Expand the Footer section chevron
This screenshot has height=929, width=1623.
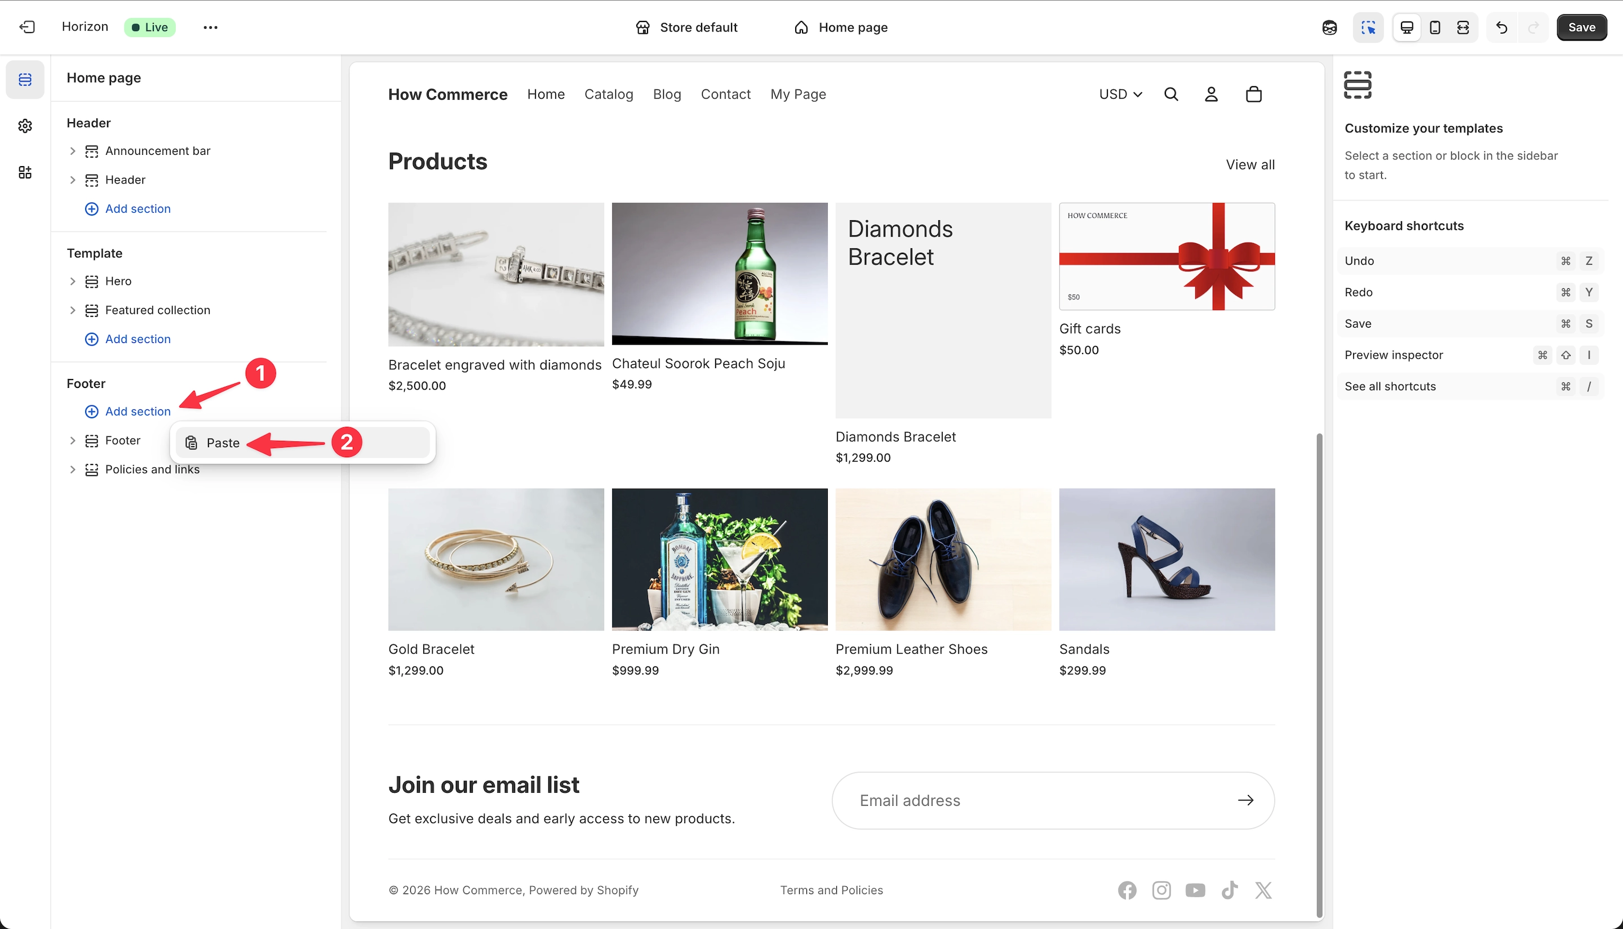click(x=72, y=441)
